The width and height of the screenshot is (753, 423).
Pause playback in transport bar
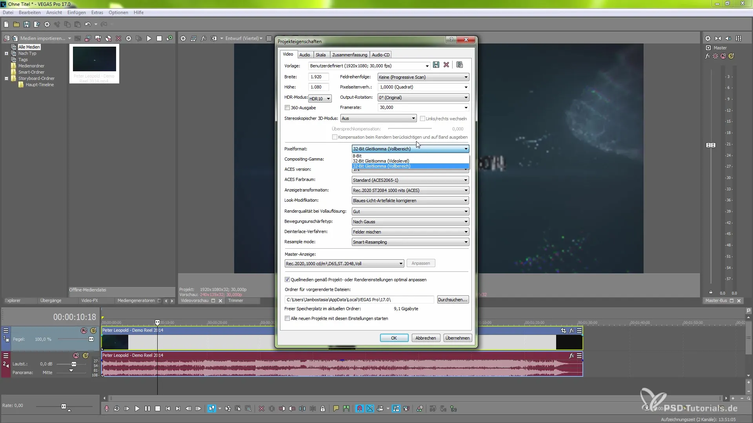pos(147,409)
